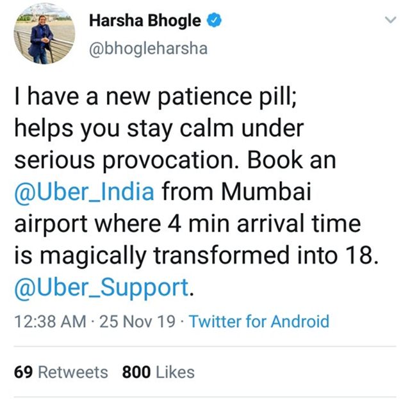Expand the tweet options chevron menu
Screen dimensions: 410x412
coord(390,20)
